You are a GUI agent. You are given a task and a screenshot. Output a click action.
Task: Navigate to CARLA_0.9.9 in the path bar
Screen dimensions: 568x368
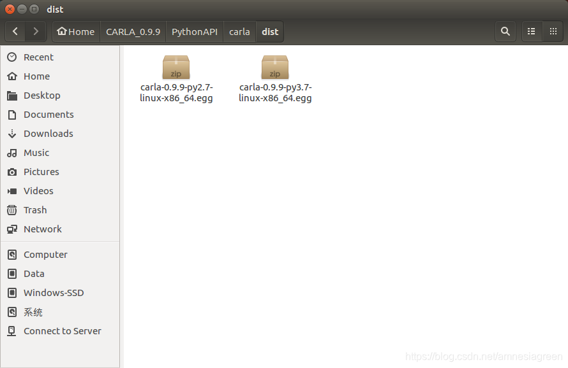133,31
